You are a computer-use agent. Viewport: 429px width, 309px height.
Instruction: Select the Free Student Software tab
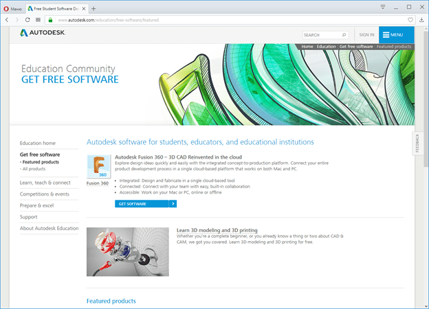56,9
